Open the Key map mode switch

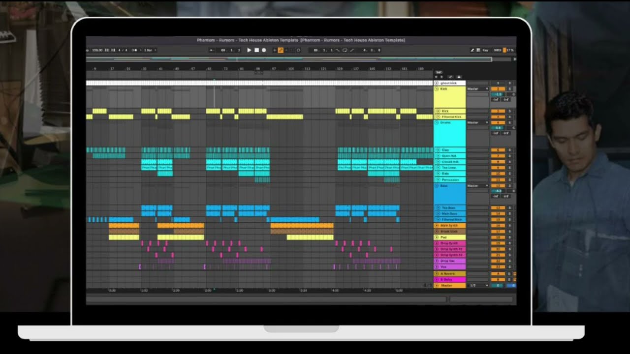pos(485,50)
